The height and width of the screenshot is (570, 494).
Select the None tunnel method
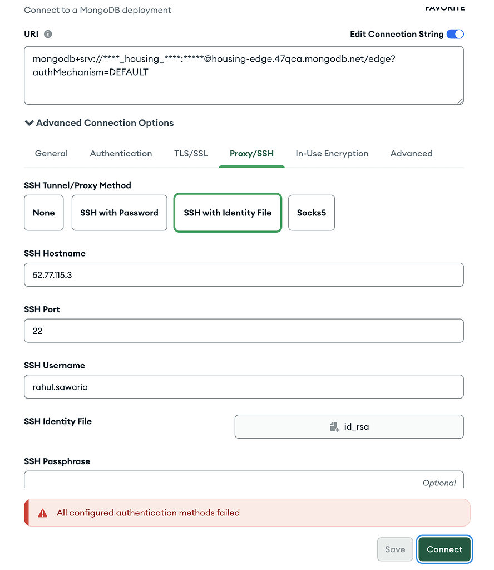44,213
